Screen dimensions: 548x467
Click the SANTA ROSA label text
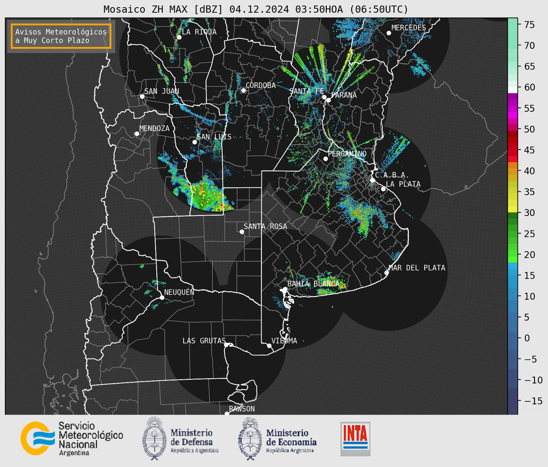coord(265,226)
